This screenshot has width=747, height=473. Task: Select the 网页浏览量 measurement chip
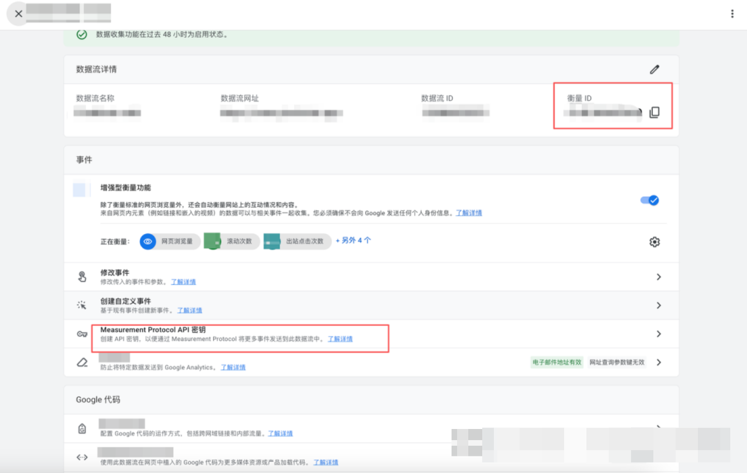pyautogui.click(x=170, y=241)
